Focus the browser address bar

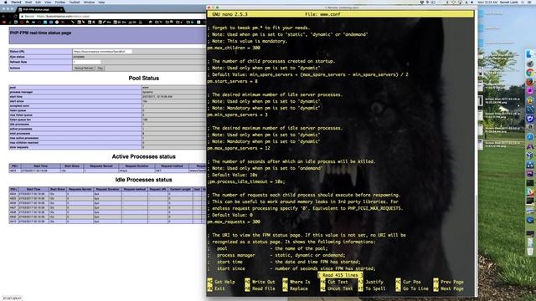coord(113,16)
